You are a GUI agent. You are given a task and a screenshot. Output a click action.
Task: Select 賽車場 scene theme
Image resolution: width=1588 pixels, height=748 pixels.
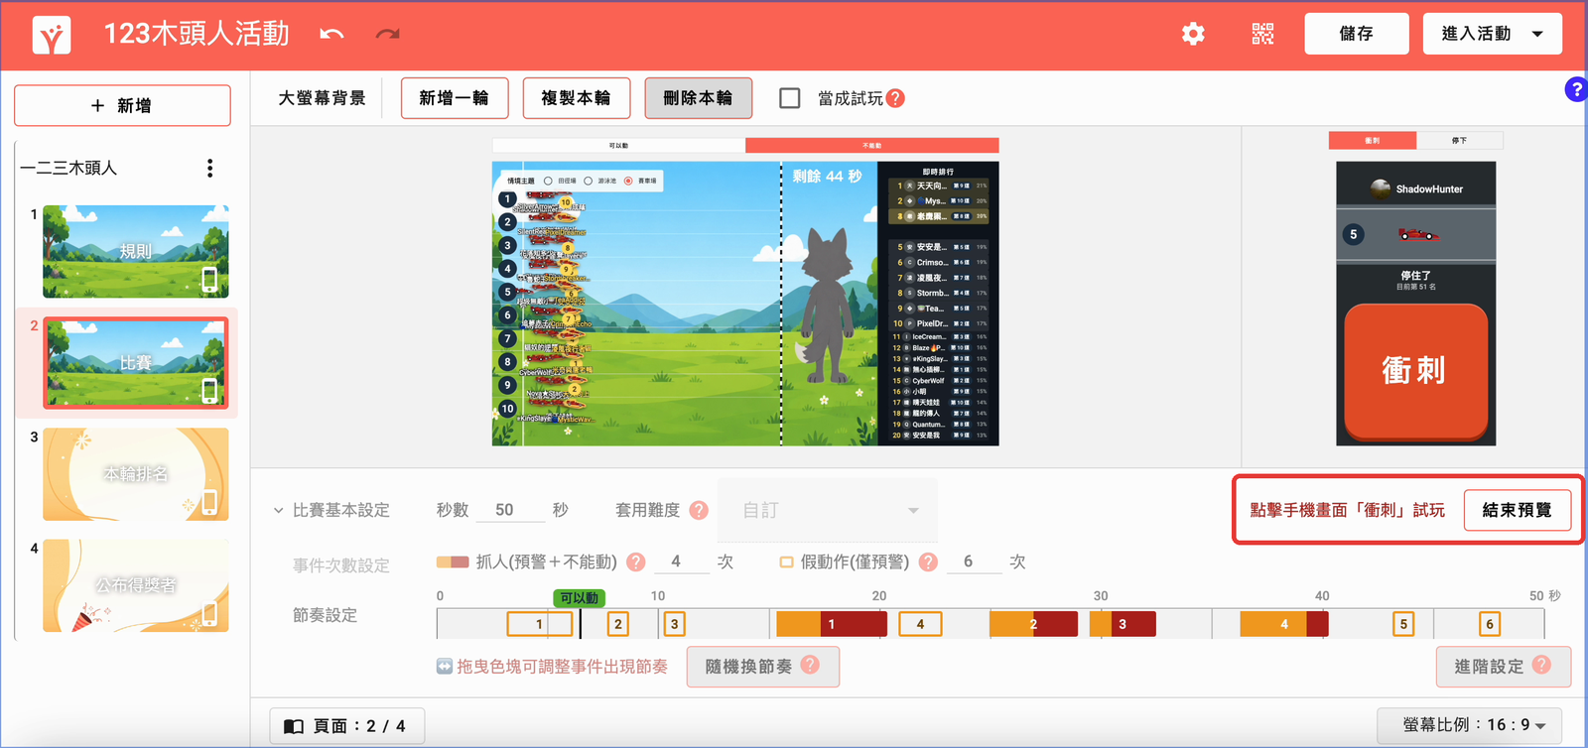coord(628,181)
